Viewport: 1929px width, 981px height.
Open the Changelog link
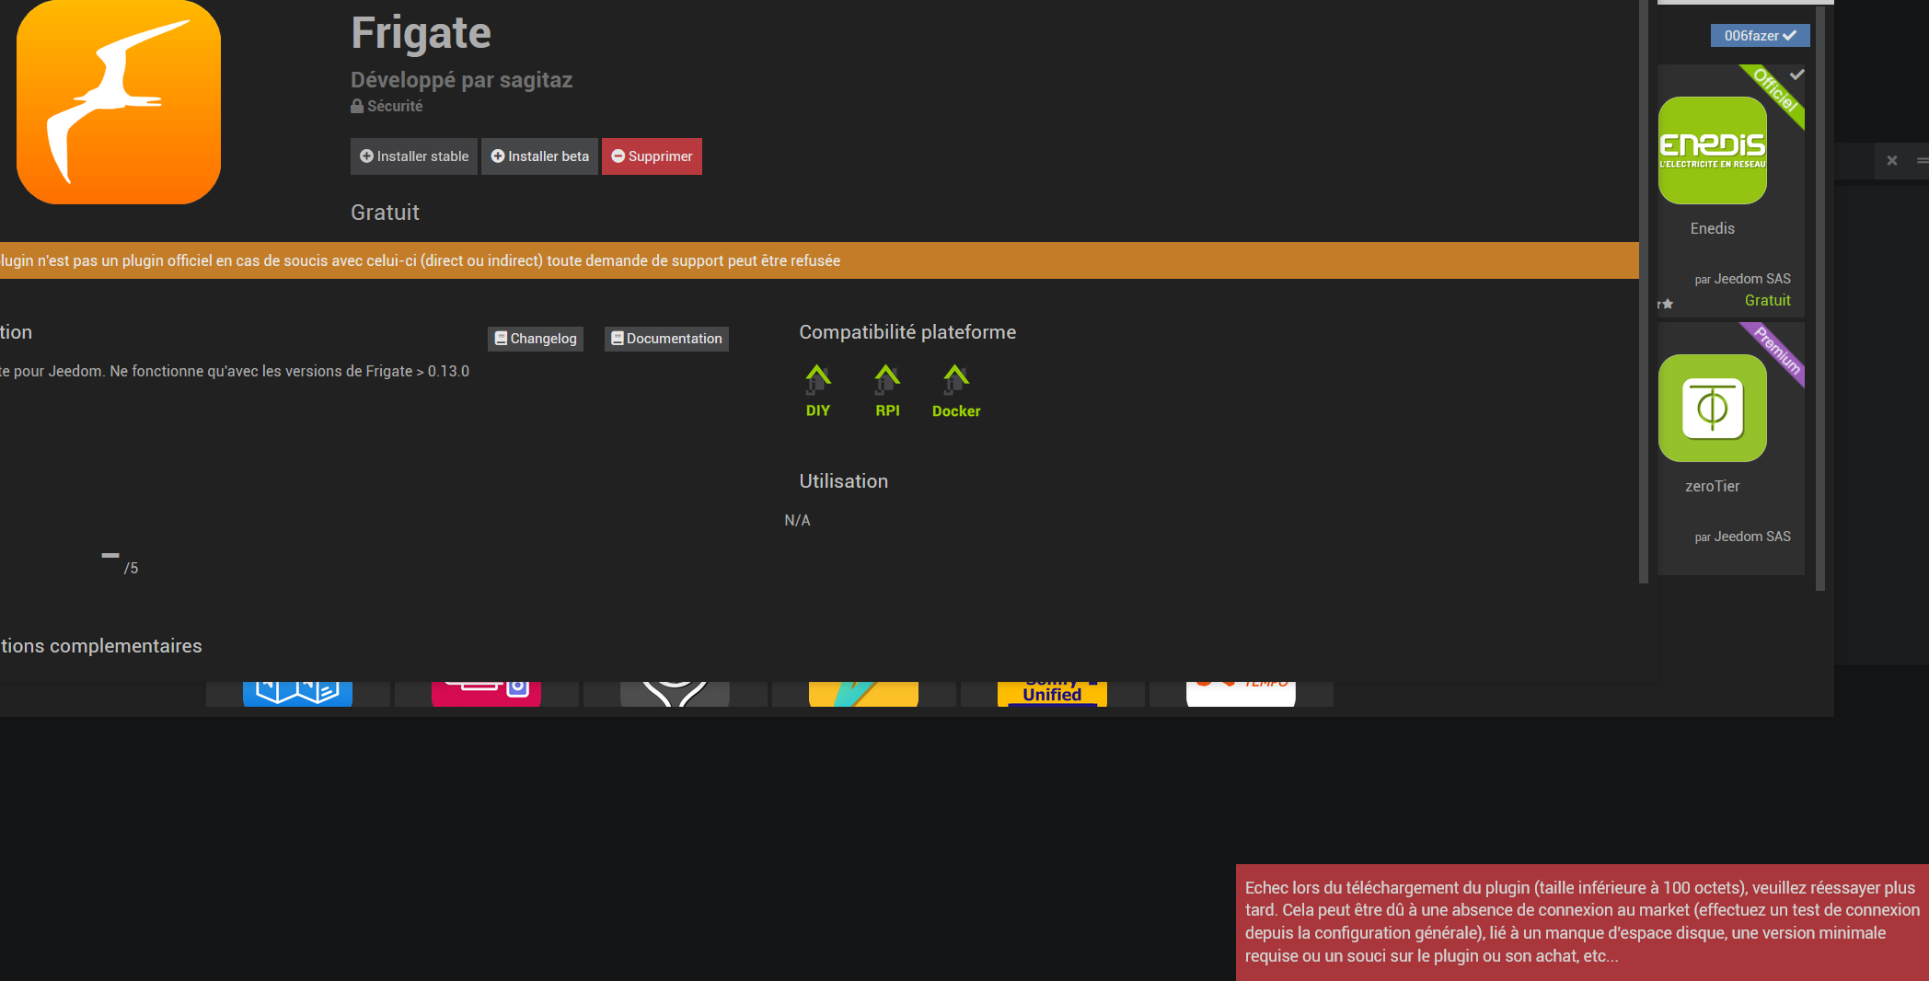(x=536, y=339)
